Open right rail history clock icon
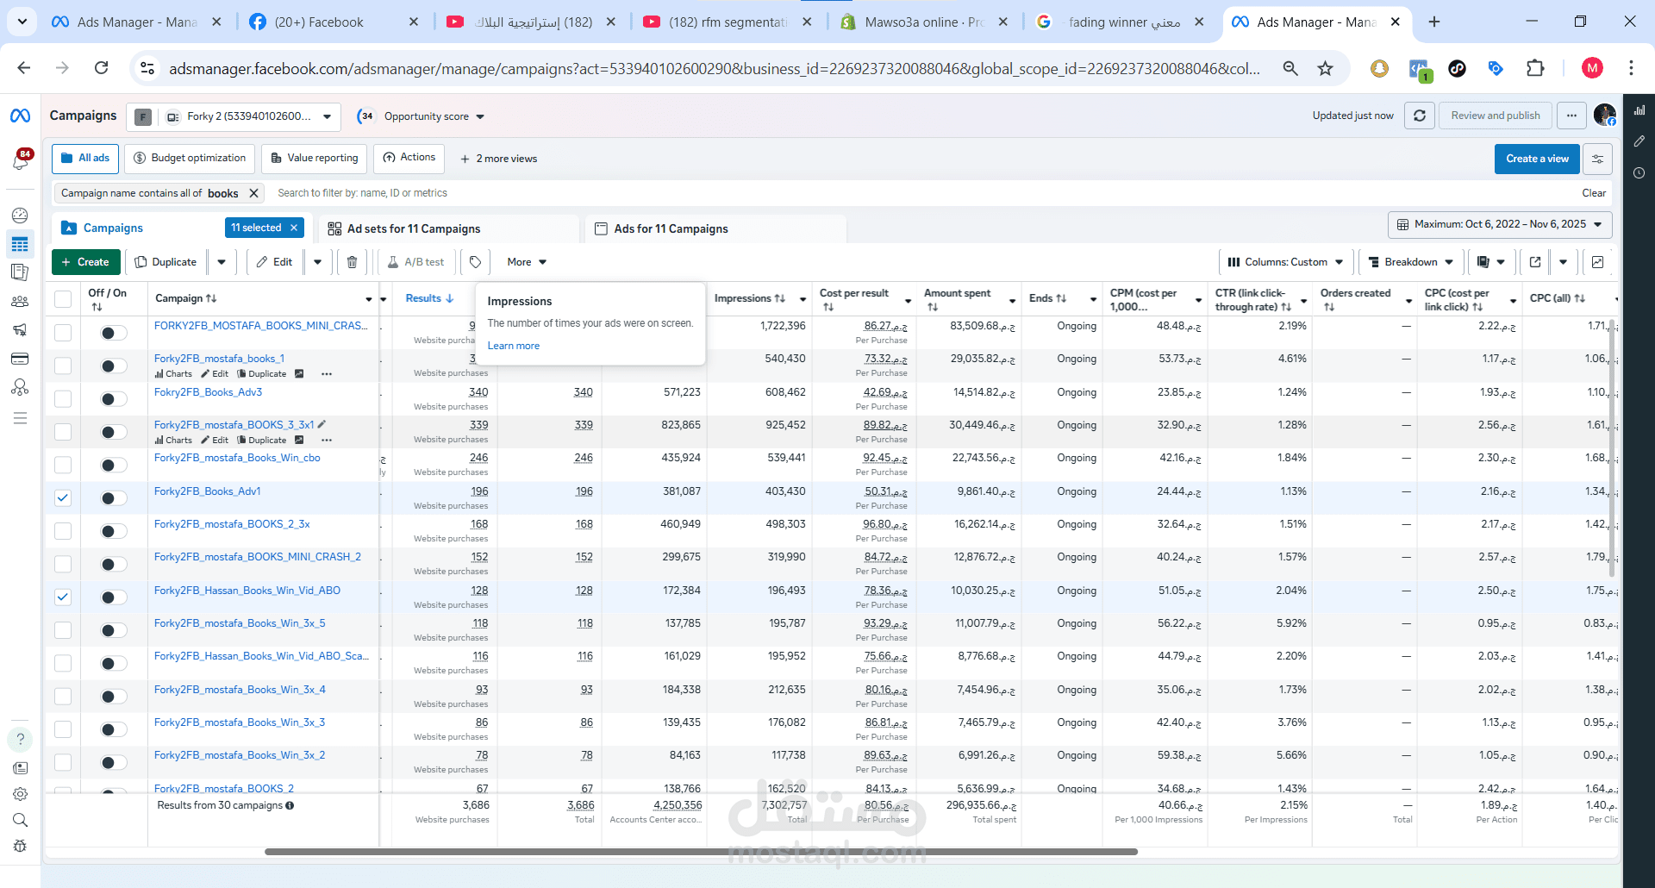Viewport: 1655px width, 888px height. pyautogui.click(x=1639, y=173)
